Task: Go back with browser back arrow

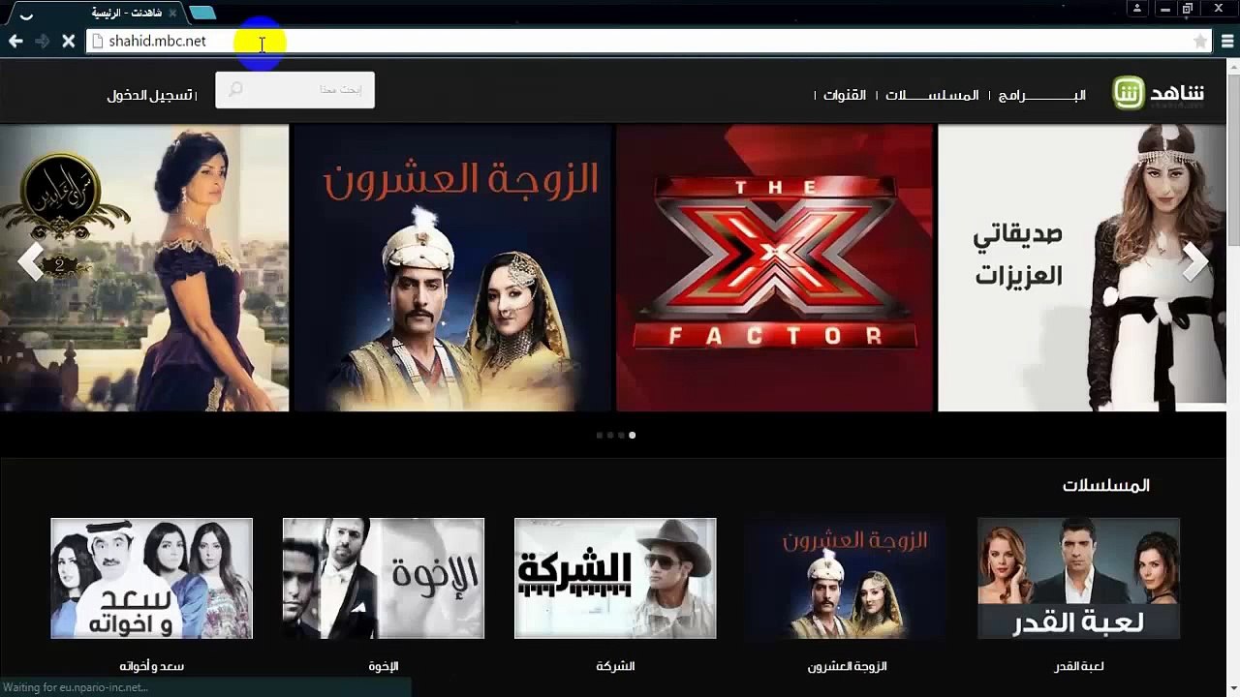Action: (15, 41)
